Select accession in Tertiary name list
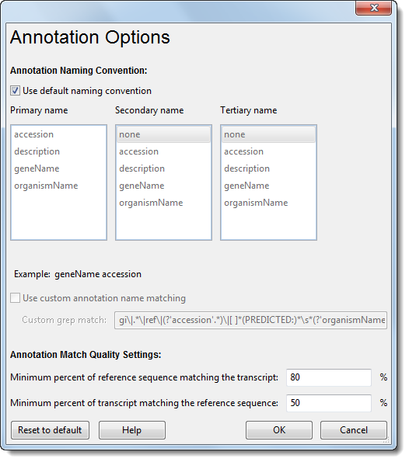 pos(268,151)
